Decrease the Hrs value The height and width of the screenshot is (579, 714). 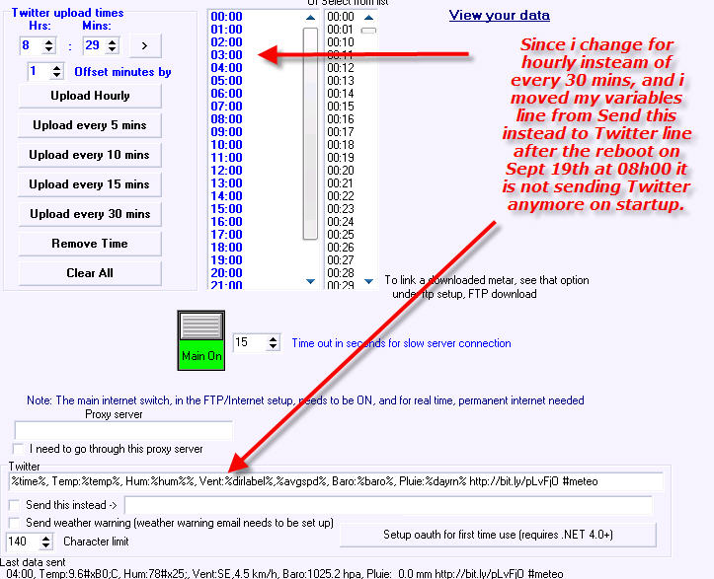[x=48, y=49]
